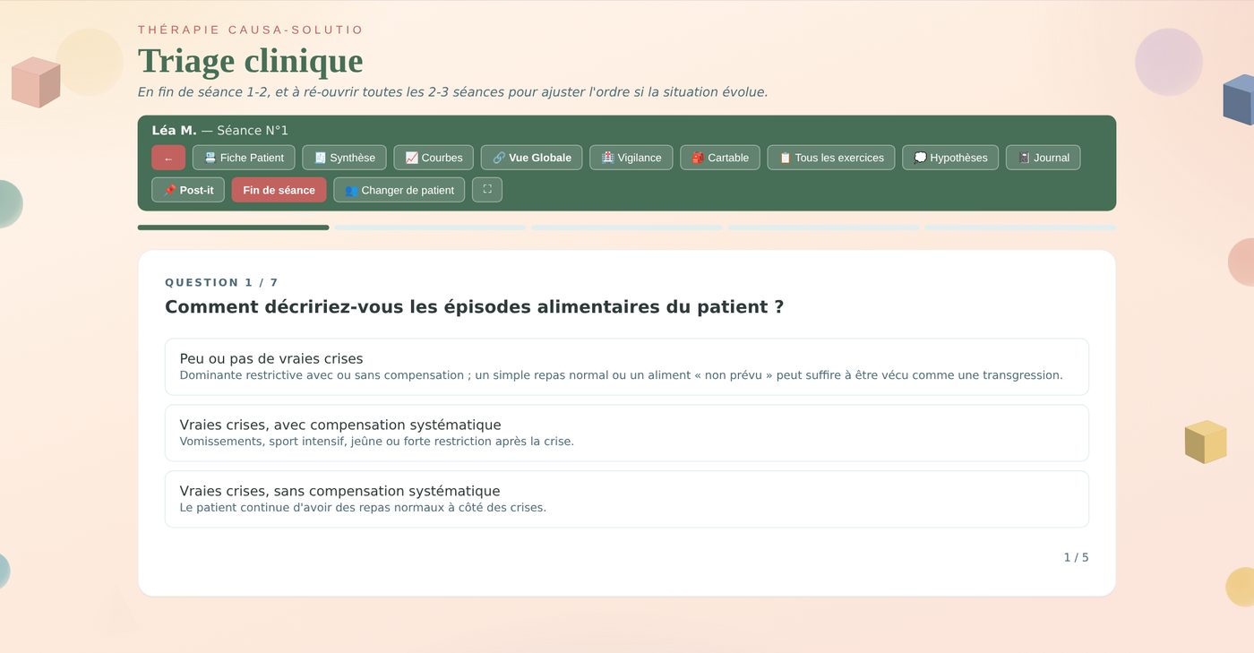Add a Post-it note
1254x653 pixels.
[x=188, y=190]
